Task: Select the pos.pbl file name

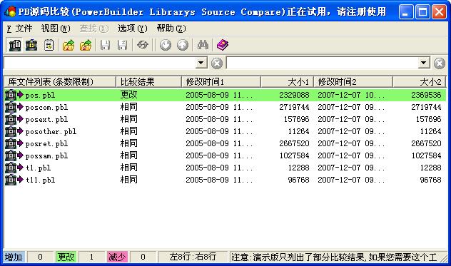Action: [x=40, y=95]
